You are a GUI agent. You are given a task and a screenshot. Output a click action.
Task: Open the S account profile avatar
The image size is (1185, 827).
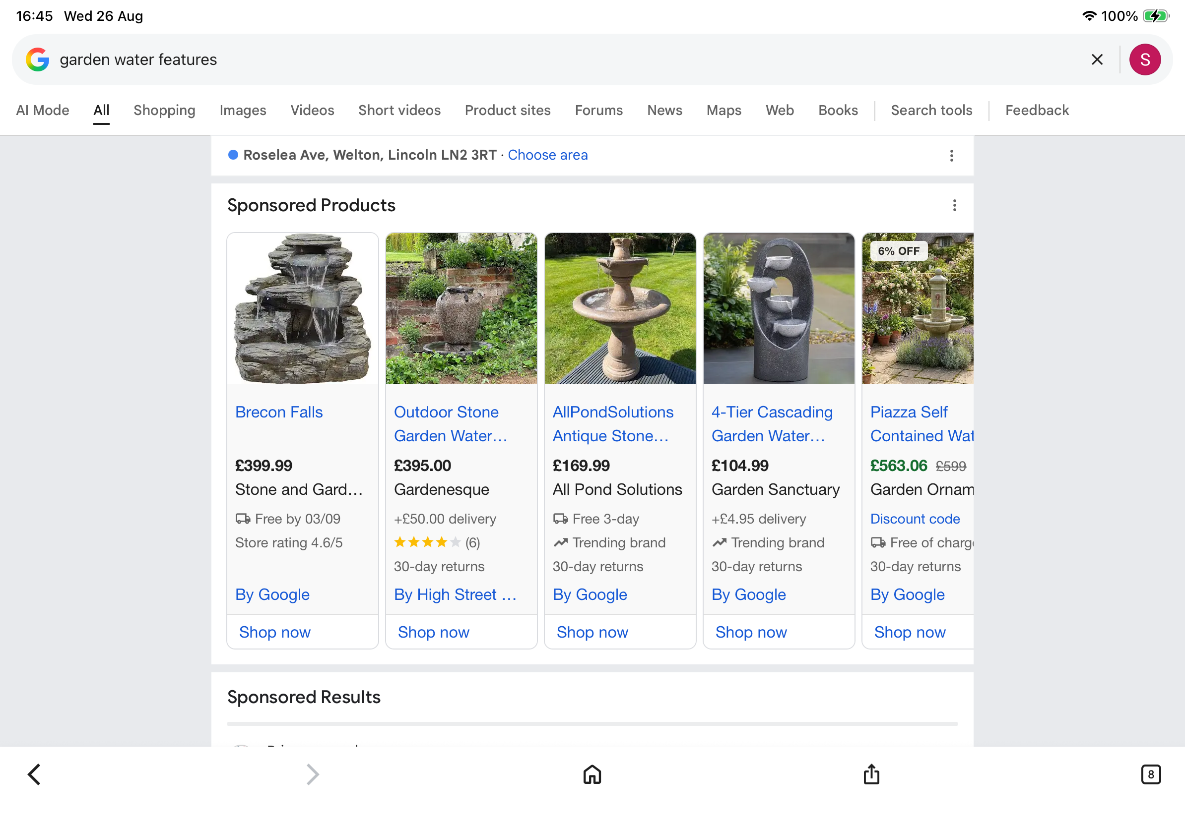[1145, 59]
